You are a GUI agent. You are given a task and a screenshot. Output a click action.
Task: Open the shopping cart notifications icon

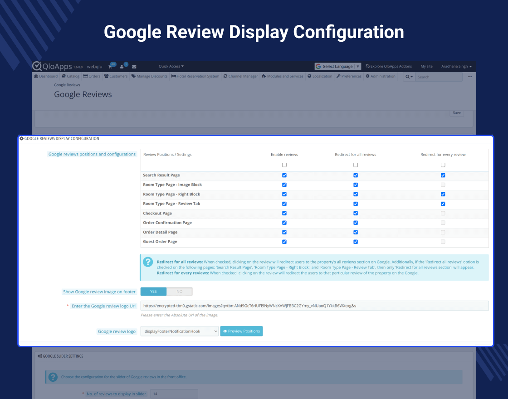111,66
